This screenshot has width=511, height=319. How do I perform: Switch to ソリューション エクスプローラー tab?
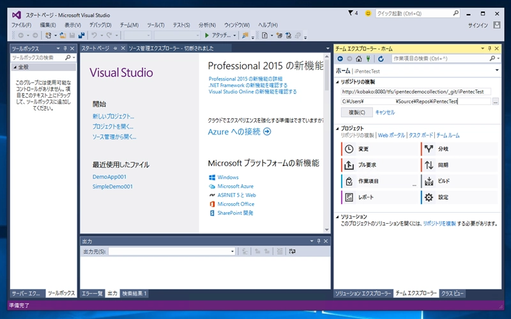(363, 293)
